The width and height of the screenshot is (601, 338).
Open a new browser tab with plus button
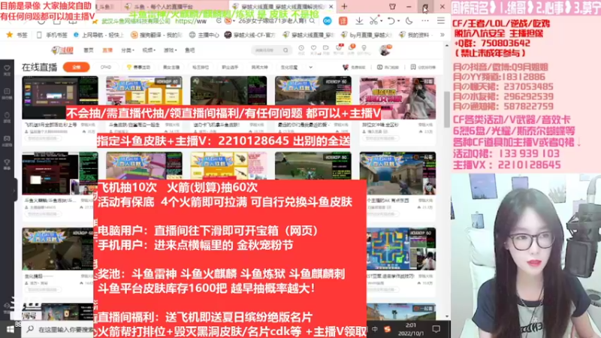pos(344,7)
